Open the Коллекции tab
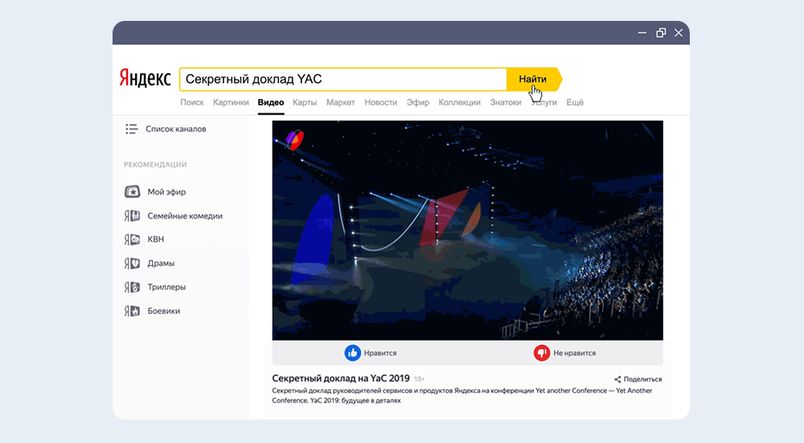Image resolution: width=804 pixels, height=443 pixels. [460, 103]
